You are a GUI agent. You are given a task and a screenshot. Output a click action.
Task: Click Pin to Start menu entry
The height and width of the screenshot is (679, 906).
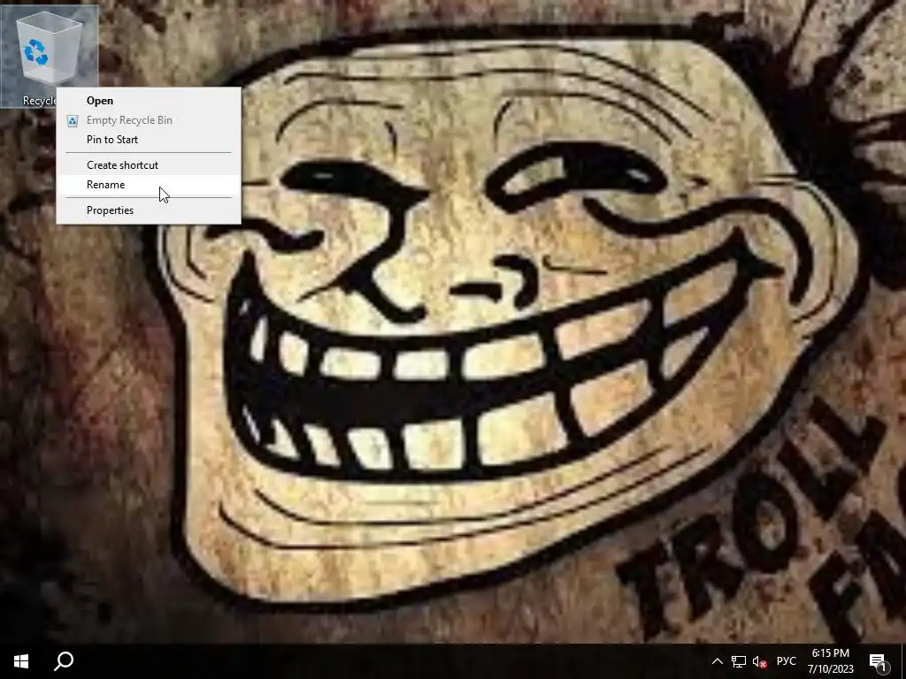point(149,139)
